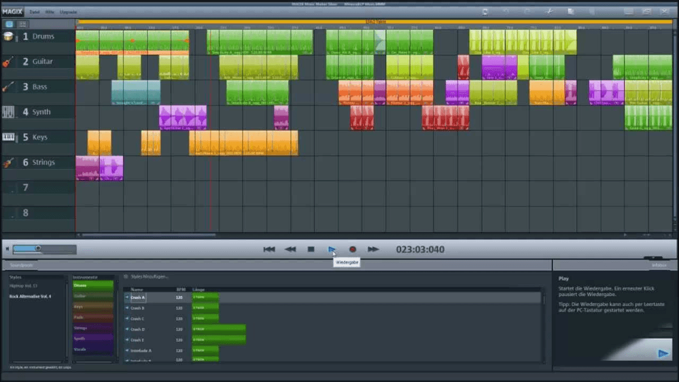
Task: Preview the Crash E loop with its arrow
Action: coord(127,340)
